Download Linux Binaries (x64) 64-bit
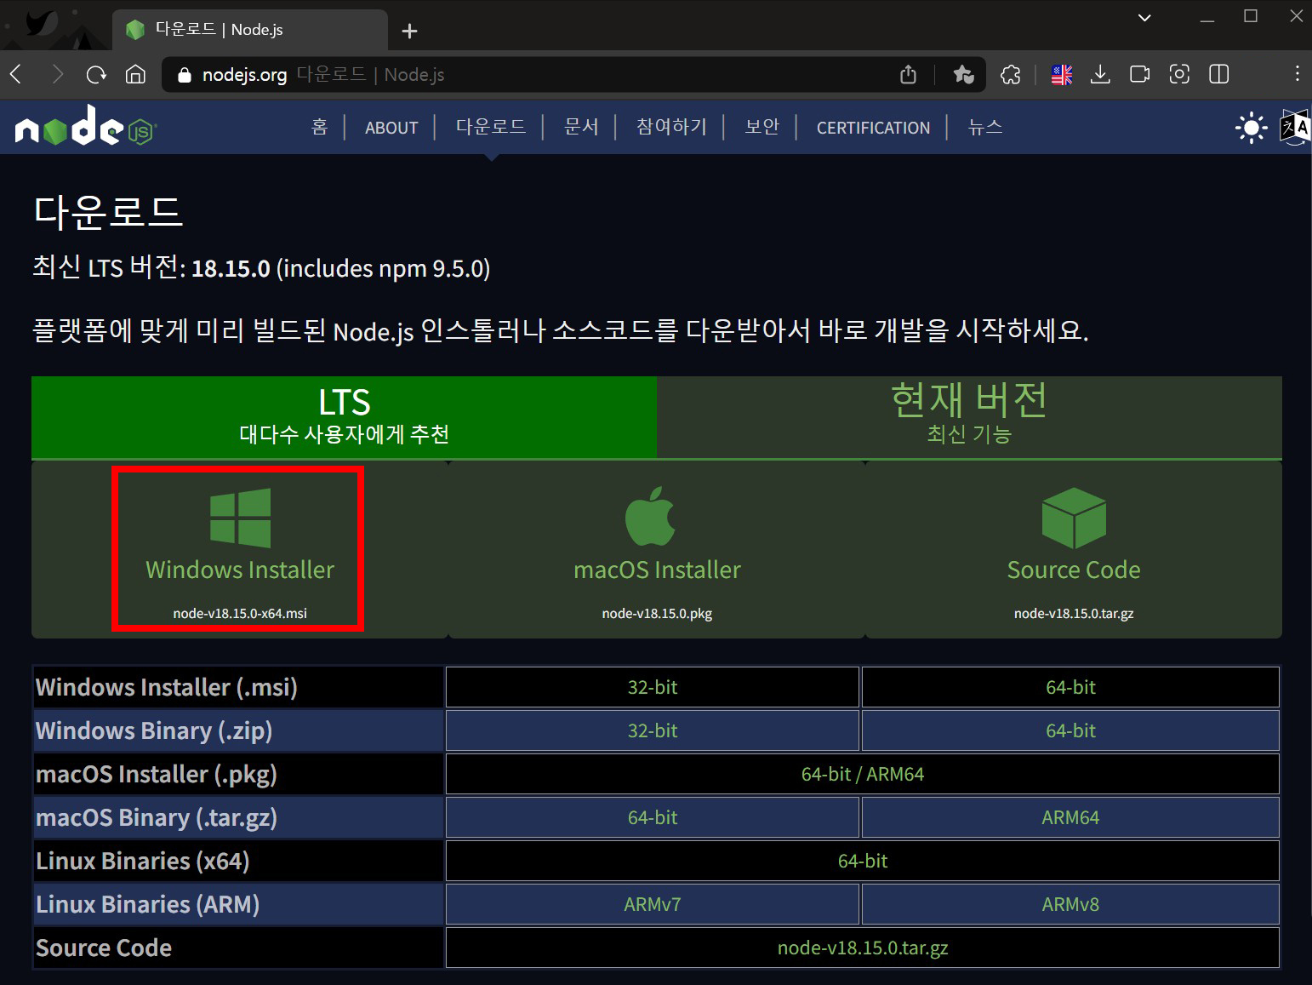Screen dimensions: 1312x985 863,861
